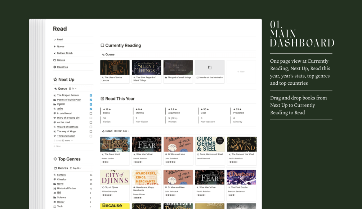Open The Great Hunt book card
Viewport: 362px width, 209px height.
(x=115, y=151)
